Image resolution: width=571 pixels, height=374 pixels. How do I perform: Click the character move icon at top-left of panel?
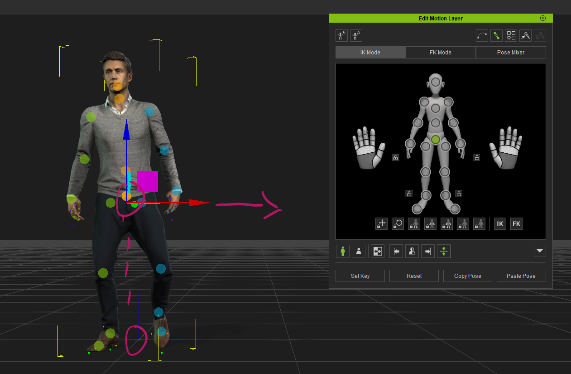coord(341,36)
